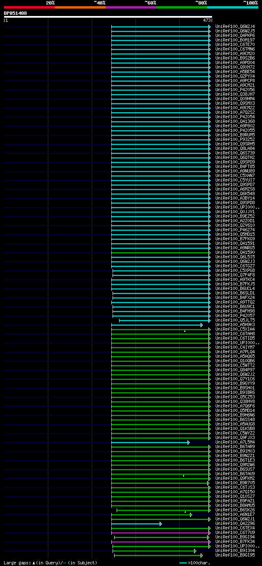Viewport: 262px width, 566px height.
Task: Select the UniRef100_Q84P97 entry
Action: coord(235,370)
